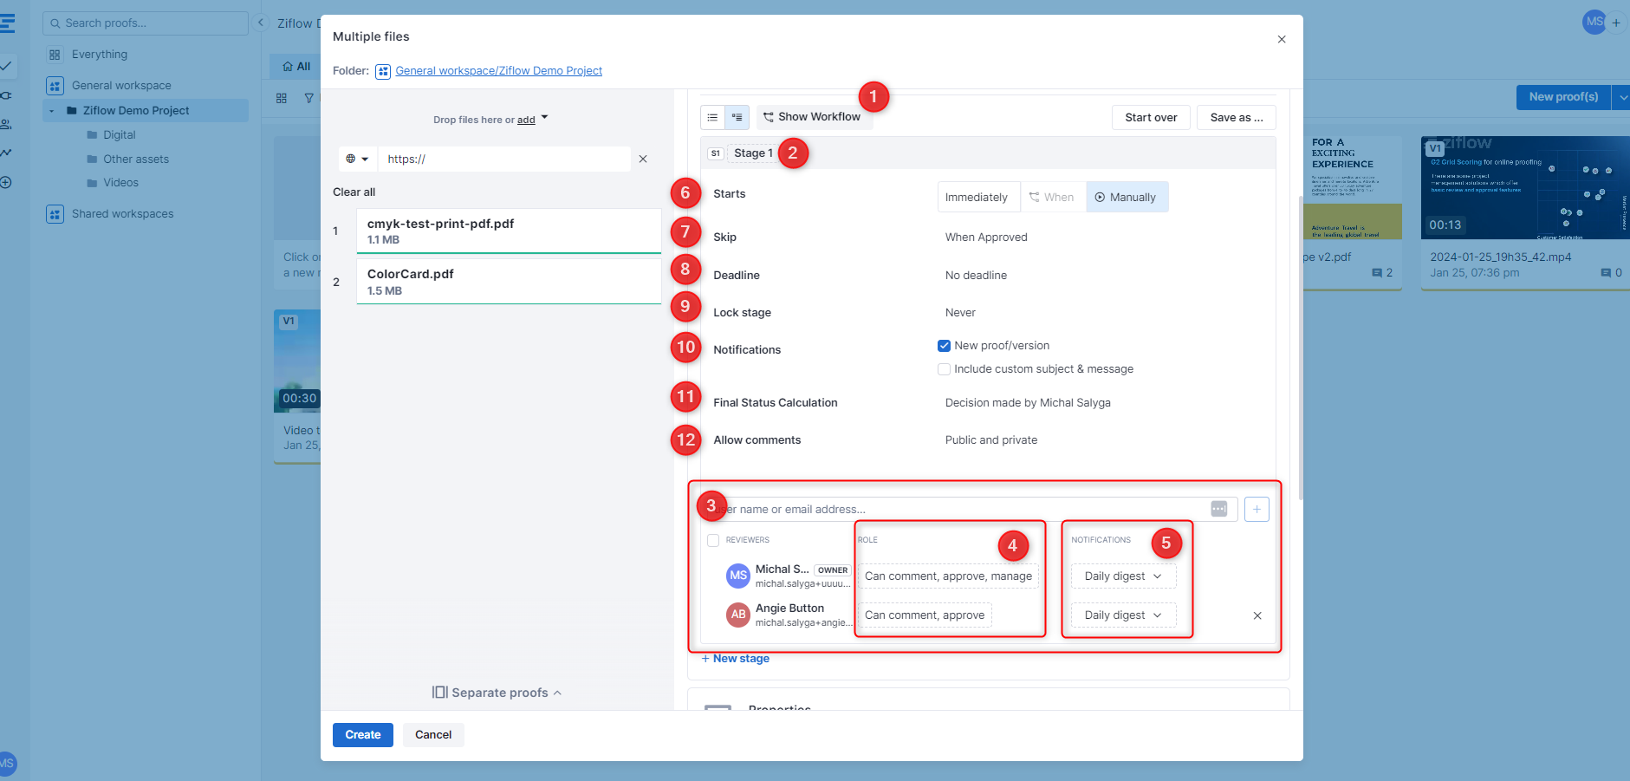
Task: Click Clear all files
Action: coord(354,192)
